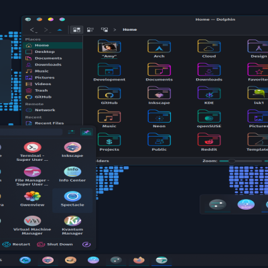Open system monitor icon in taskbar
The width and height of the screenshot is (268, 268).
(x=25, y=260)
